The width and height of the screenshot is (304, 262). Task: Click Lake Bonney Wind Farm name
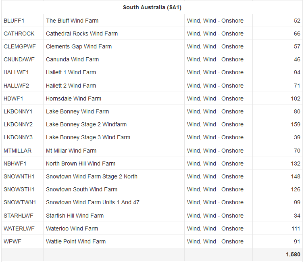tap(77, 111)
